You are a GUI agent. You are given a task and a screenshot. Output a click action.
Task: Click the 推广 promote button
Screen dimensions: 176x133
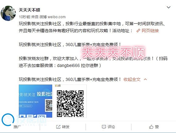click(17, 127)
